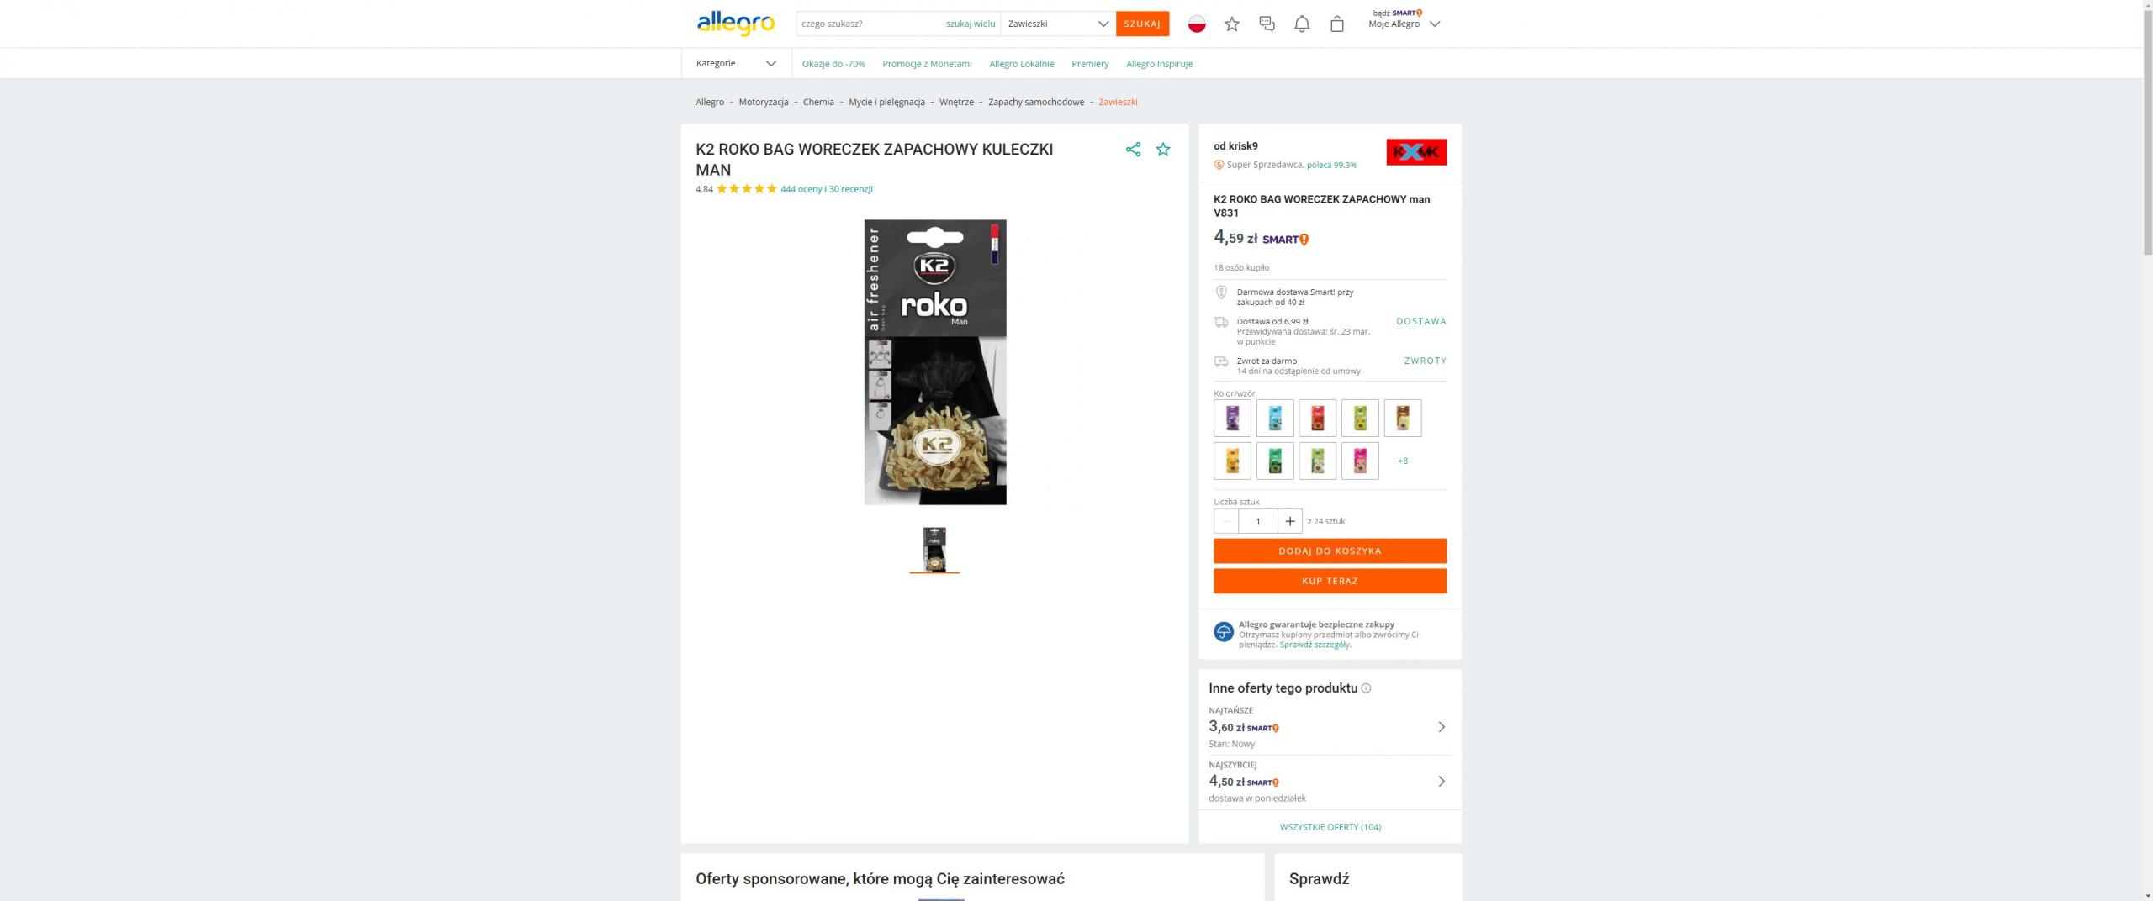2153x901 pixels.
Task: Select the purple color variant swatch
Action: point(1232,418)
